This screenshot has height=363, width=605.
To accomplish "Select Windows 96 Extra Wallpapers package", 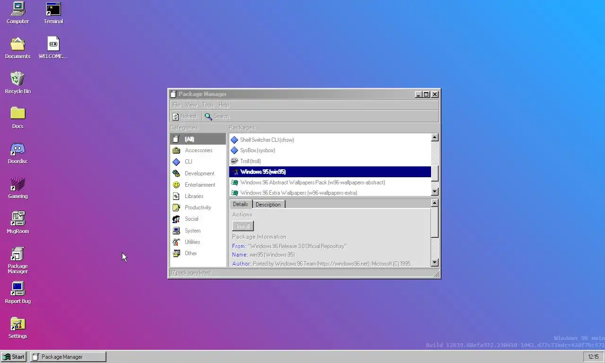I will pos(330,192).
